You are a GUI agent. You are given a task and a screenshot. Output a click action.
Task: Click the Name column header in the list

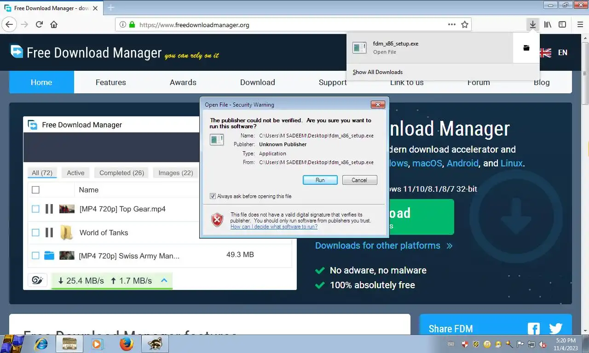pos(89,190)
